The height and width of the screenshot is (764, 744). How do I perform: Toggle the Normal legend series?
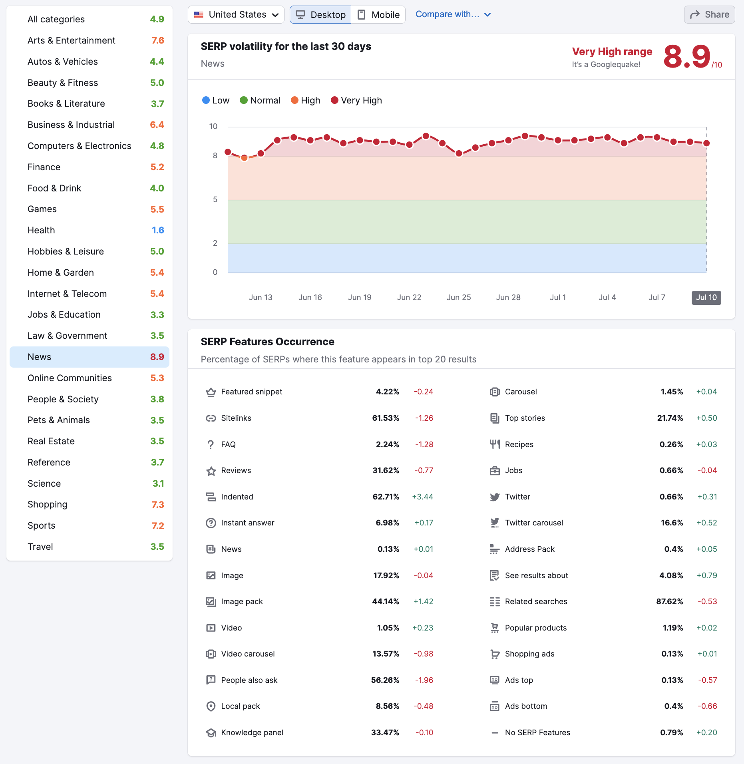pyautogui.click(x=260, y=100)
